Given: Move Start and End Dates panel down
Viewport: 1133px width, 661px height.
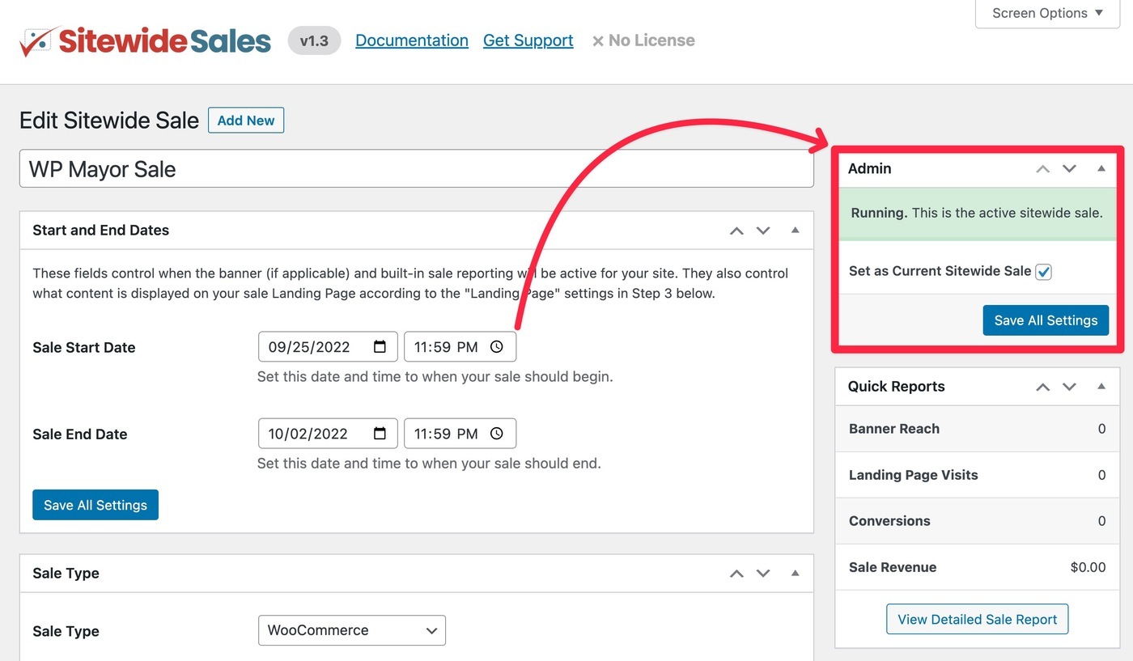Looking at the screenshot, I should click(x=763, y=231).
